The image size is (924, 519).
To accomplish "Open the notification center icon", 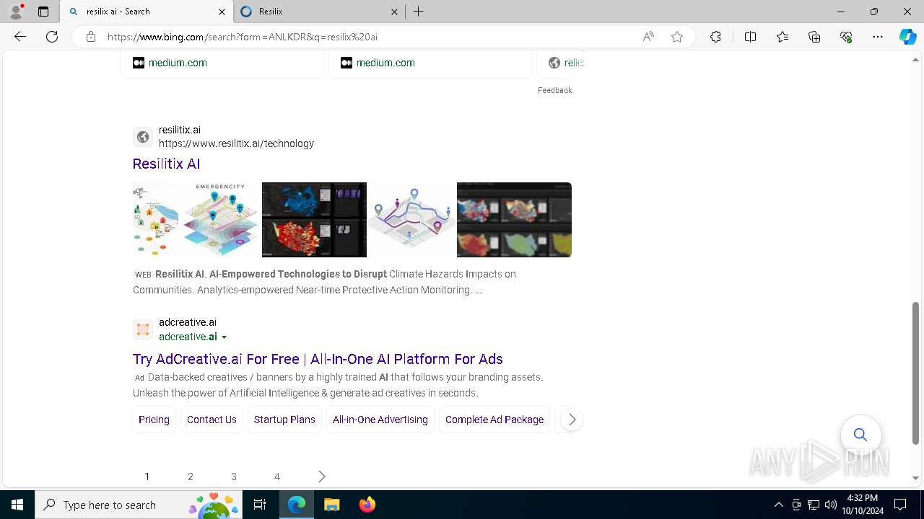I will (x=900, y=505).
